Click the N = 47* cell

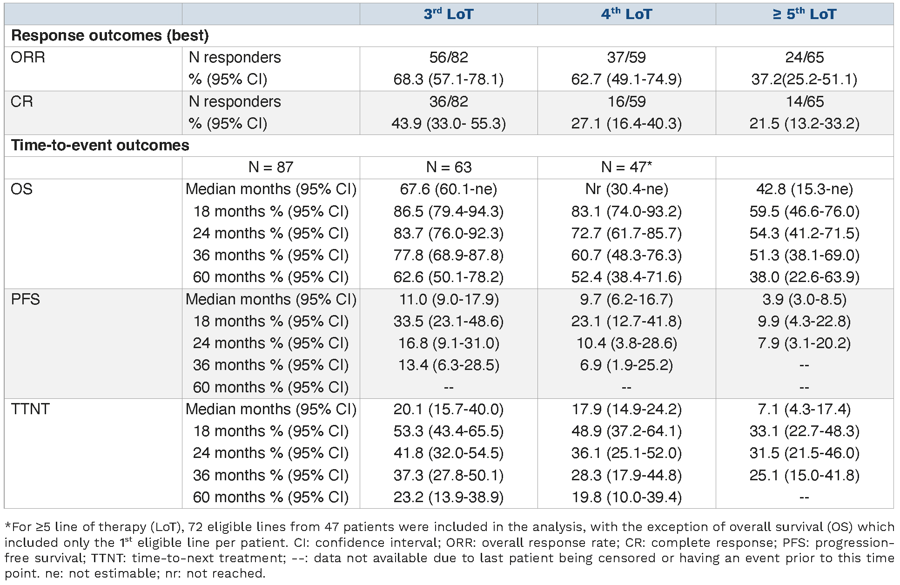(626, 167)
